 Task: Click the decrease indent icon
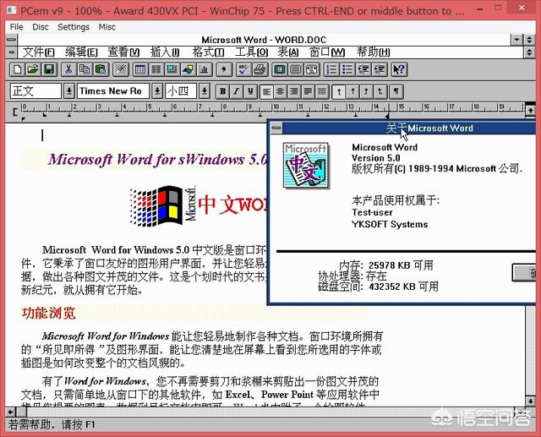(x=363, y=69)
